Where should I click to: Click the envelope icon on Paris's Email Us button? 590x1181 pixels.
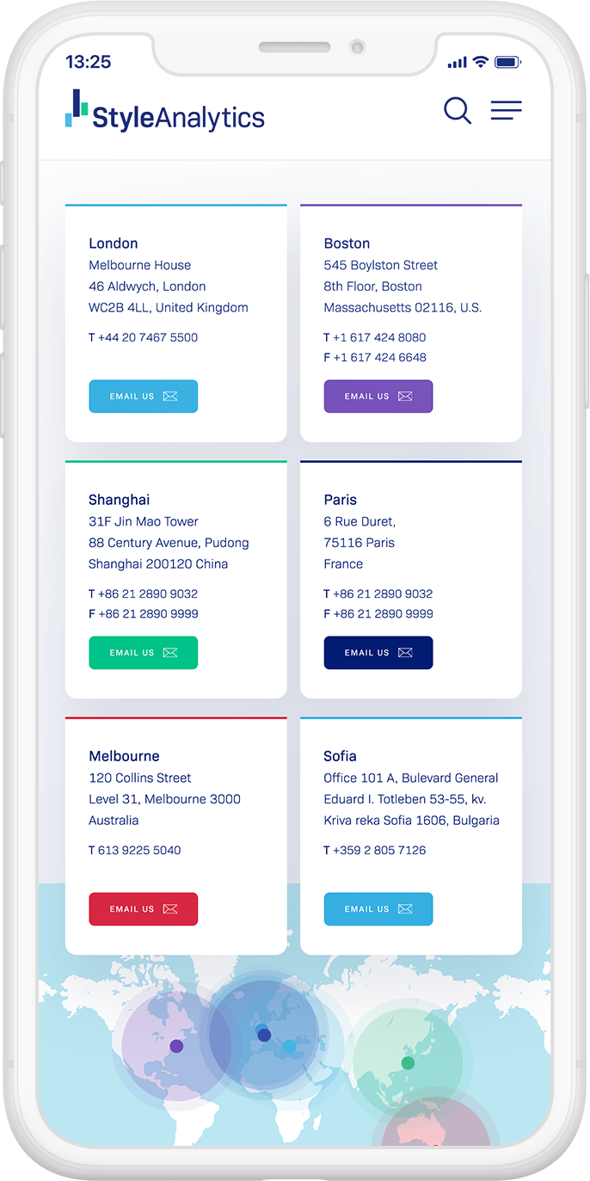[404, 653]
